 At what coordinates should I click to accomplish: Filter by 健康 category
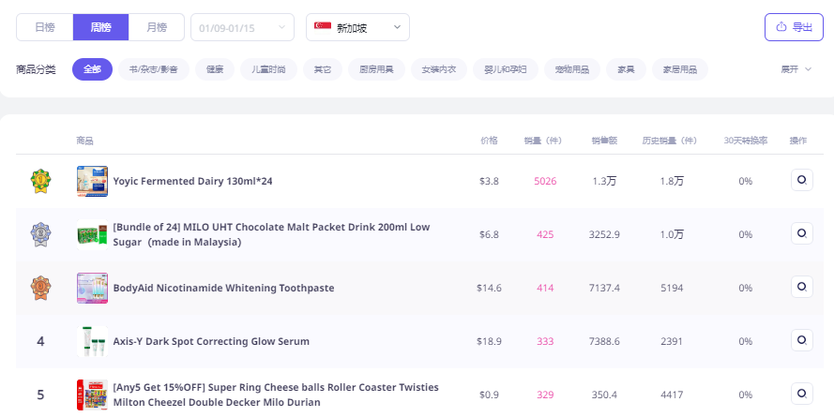point(215,69)
